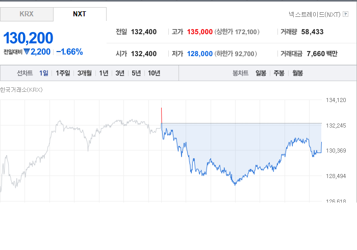Click the 저가 value 128,000

pyautogui.click(x=200, y=54)
